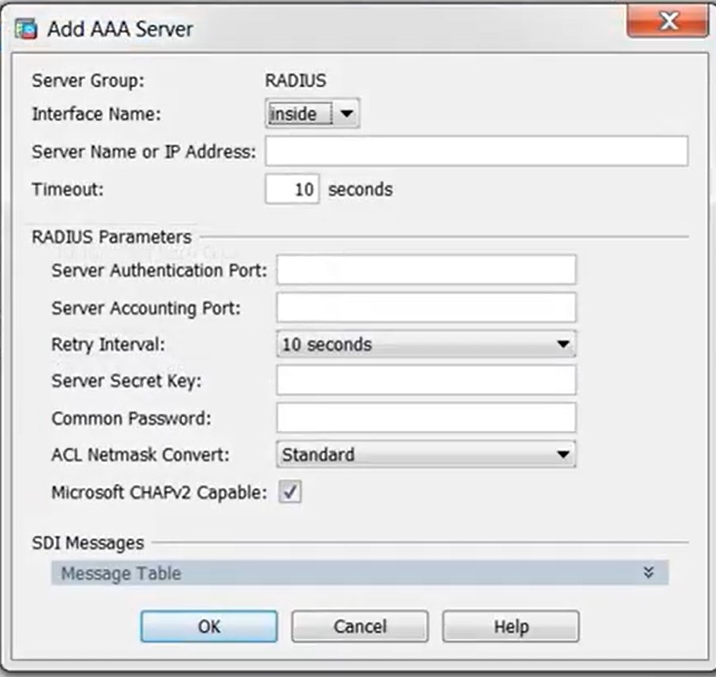Close the Add AAA Server dialog
This screenshot has width=716, height=677.
(668, 24)
